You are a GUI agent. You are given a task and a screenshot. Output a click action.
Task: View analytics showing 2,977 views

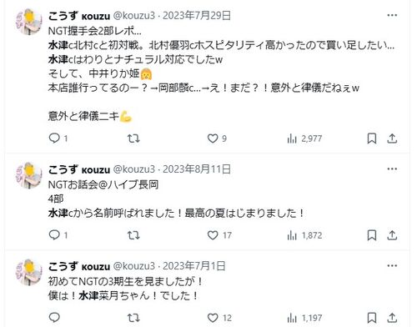pos(304,138)
